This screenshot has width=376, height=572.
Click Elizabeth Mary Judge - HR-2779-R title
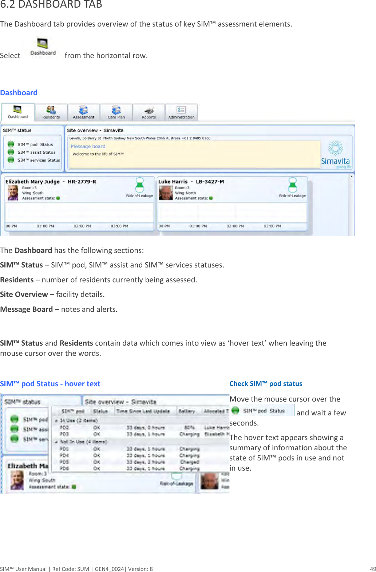pos(51,181)
